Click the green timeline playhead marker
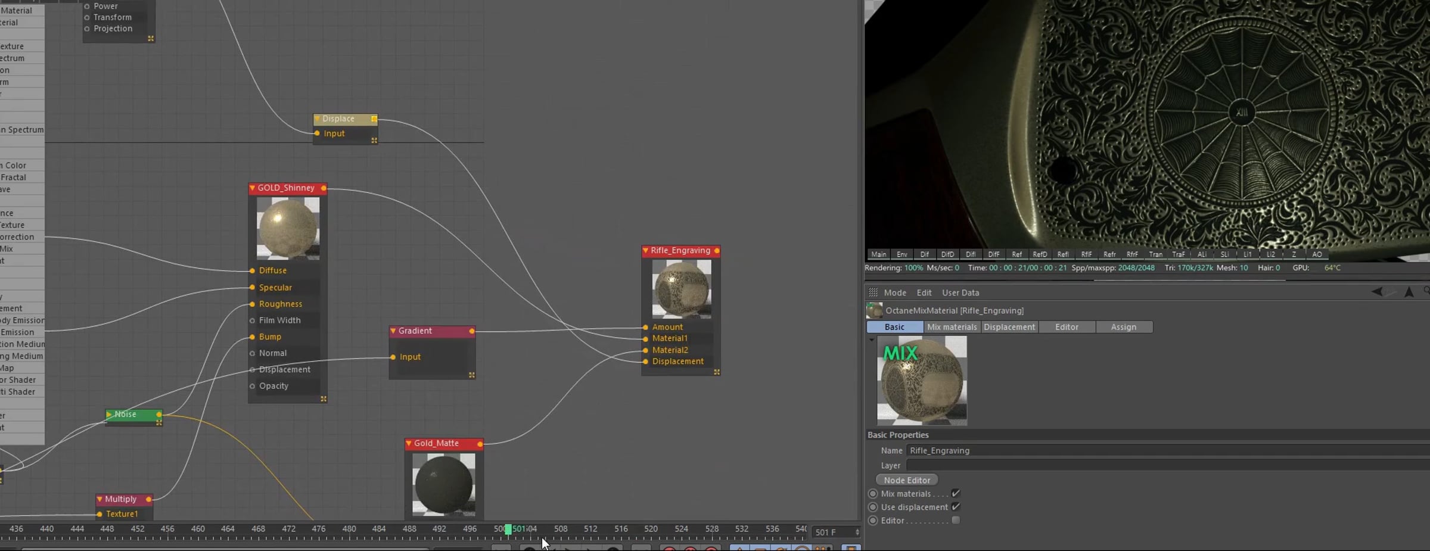 (x=508, y=529)
